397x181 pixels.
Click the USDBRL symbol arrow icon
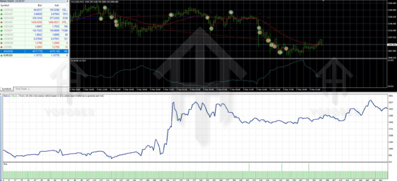[2, 47]
